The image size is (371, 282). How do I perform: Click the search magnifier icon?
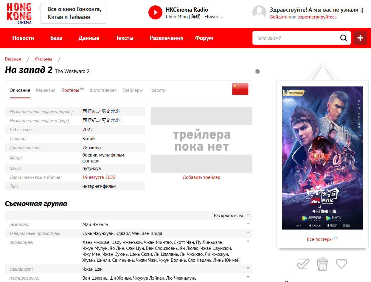click(344, 38)
